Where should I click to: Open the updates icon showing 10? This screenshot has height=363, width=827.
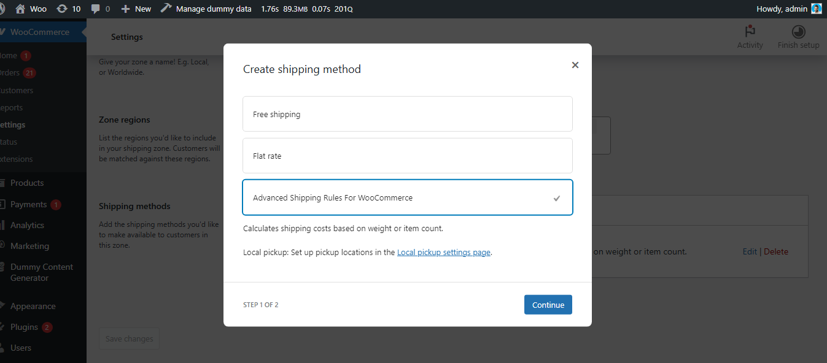tap(68, 9)
